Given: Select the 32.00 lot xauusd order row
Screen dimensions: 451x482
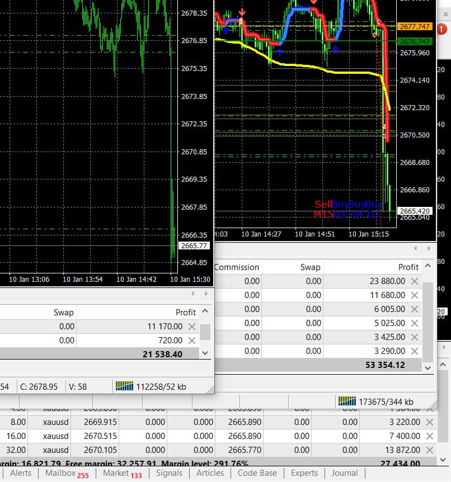Looking at the screenshot, I should [x=218, y=450].
